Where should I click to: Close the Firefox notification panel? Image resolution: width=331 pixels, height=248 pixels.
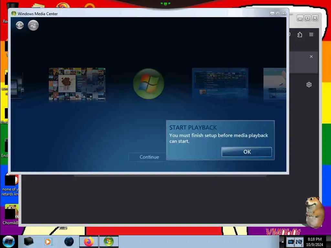point(311,57)
